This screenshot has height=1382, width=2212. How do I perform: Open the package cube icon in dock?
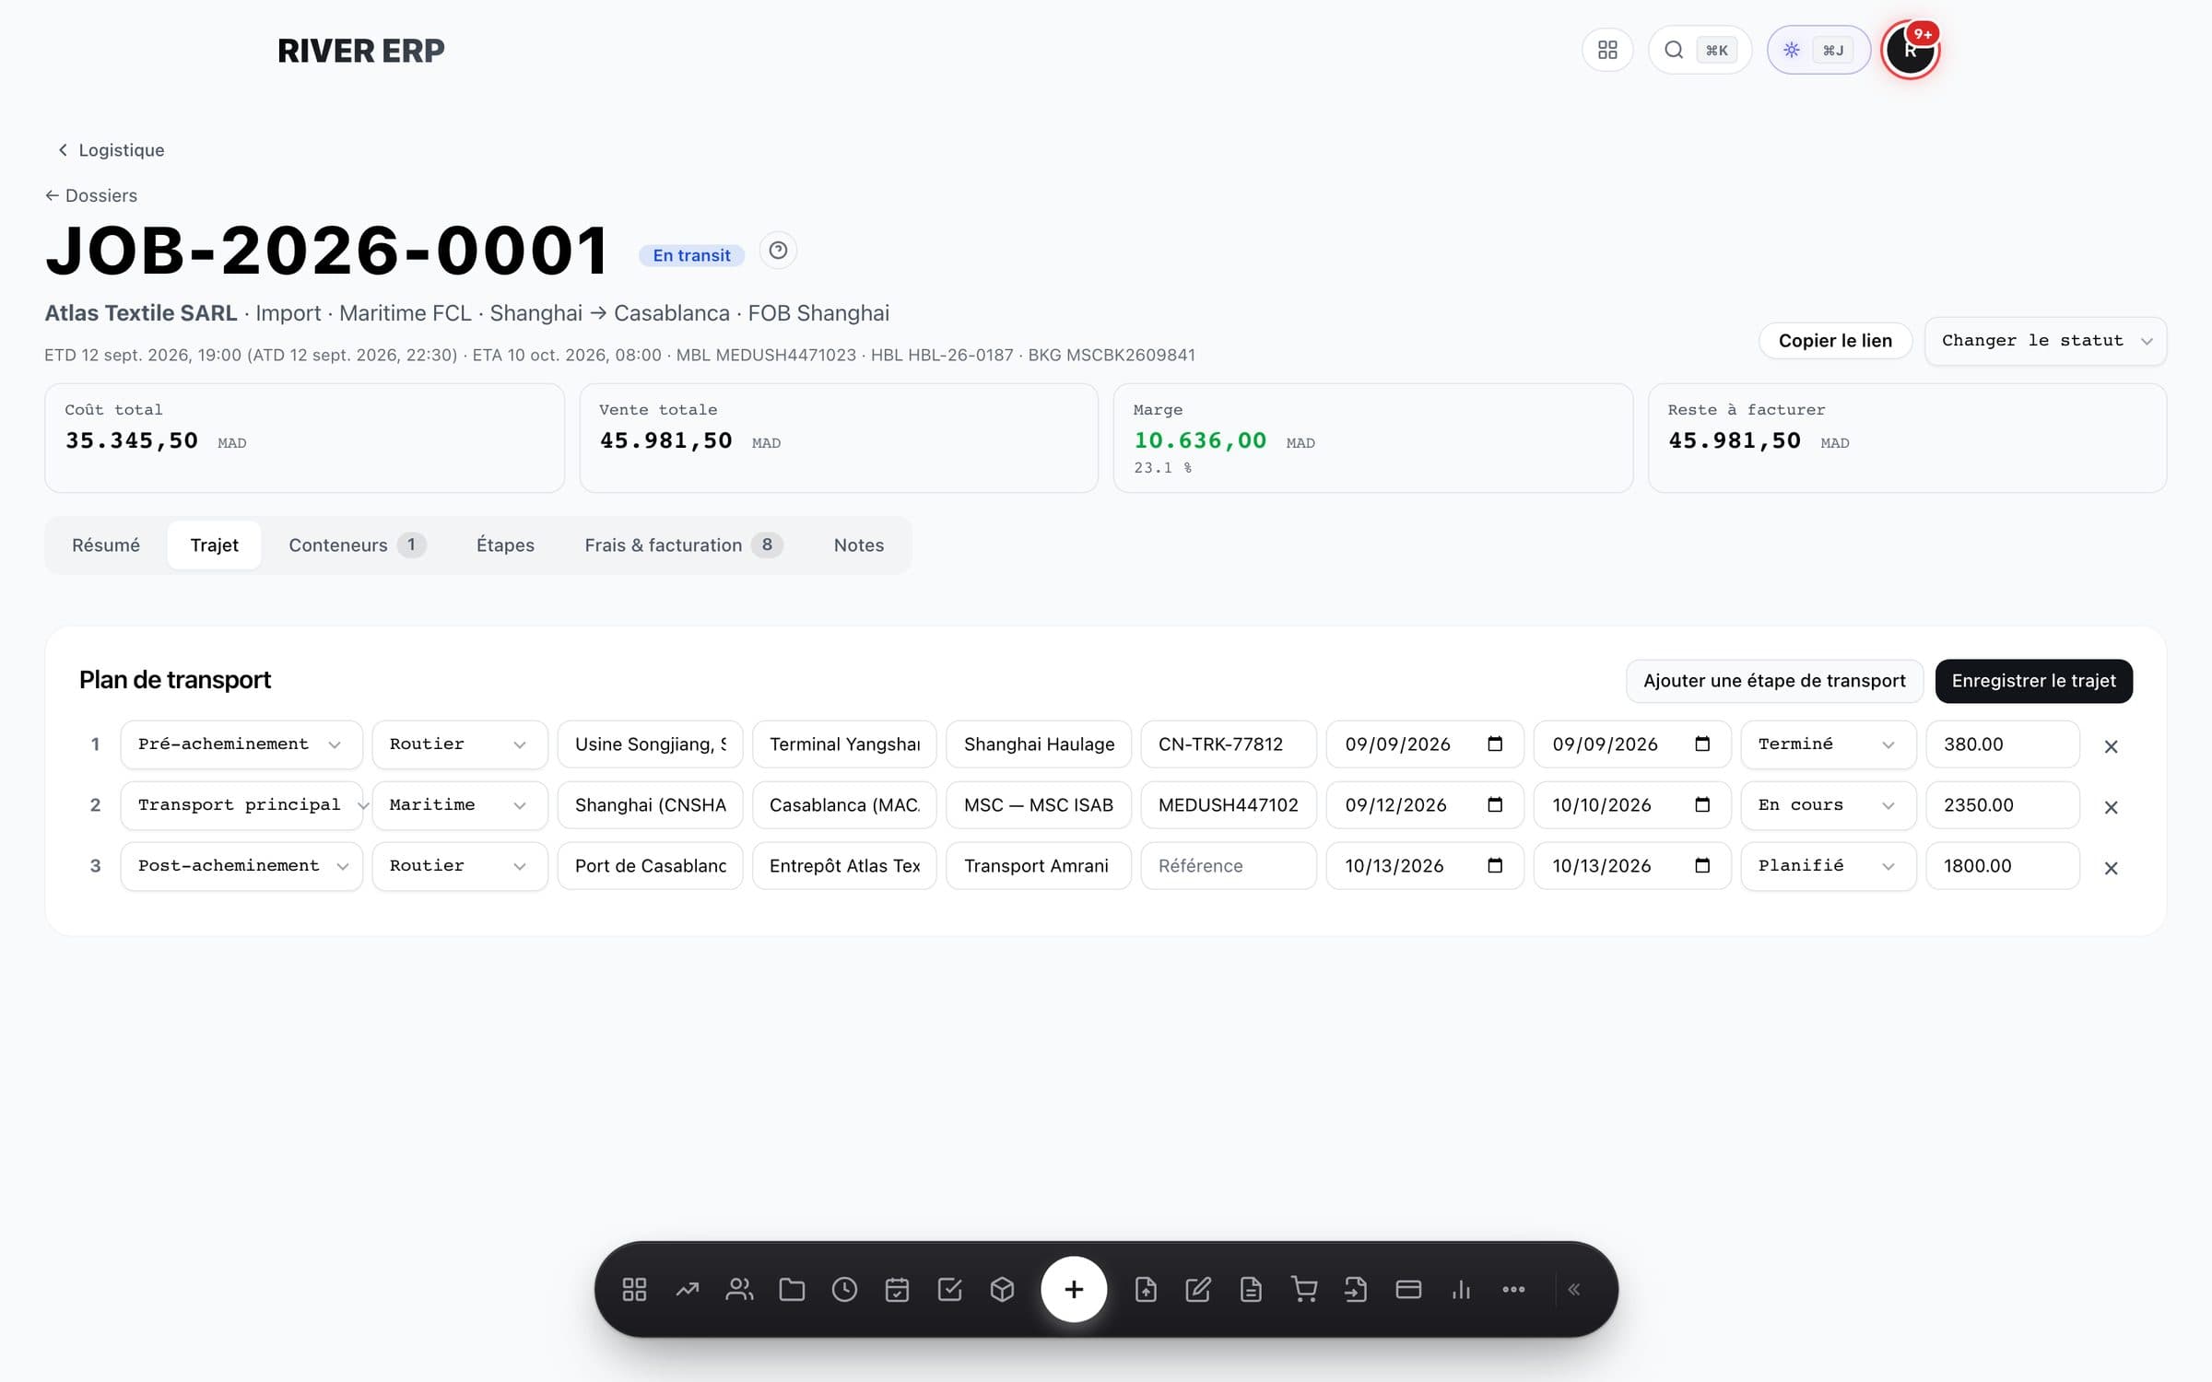pos(1002,1289)
